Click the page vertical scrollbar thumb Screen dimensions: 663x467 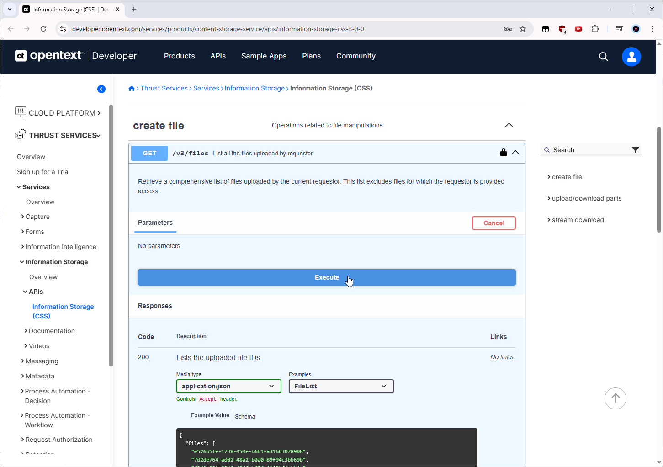pyautogui.click(x=659, y=180)
